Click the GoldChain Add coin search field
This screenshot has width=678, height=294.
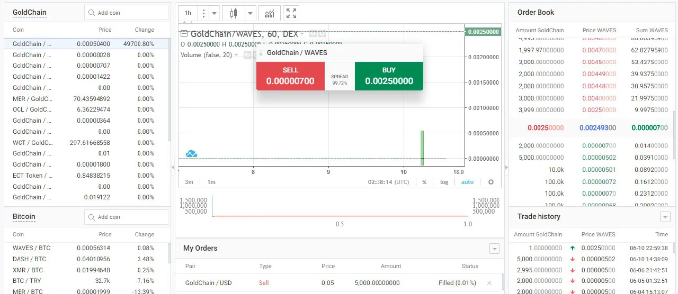click(x=126, y=13)
